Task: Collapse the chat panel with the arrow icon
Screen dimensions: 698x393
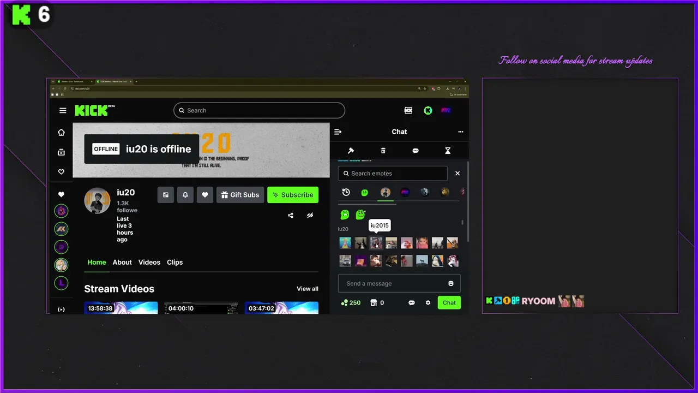Action: point(338,132)
